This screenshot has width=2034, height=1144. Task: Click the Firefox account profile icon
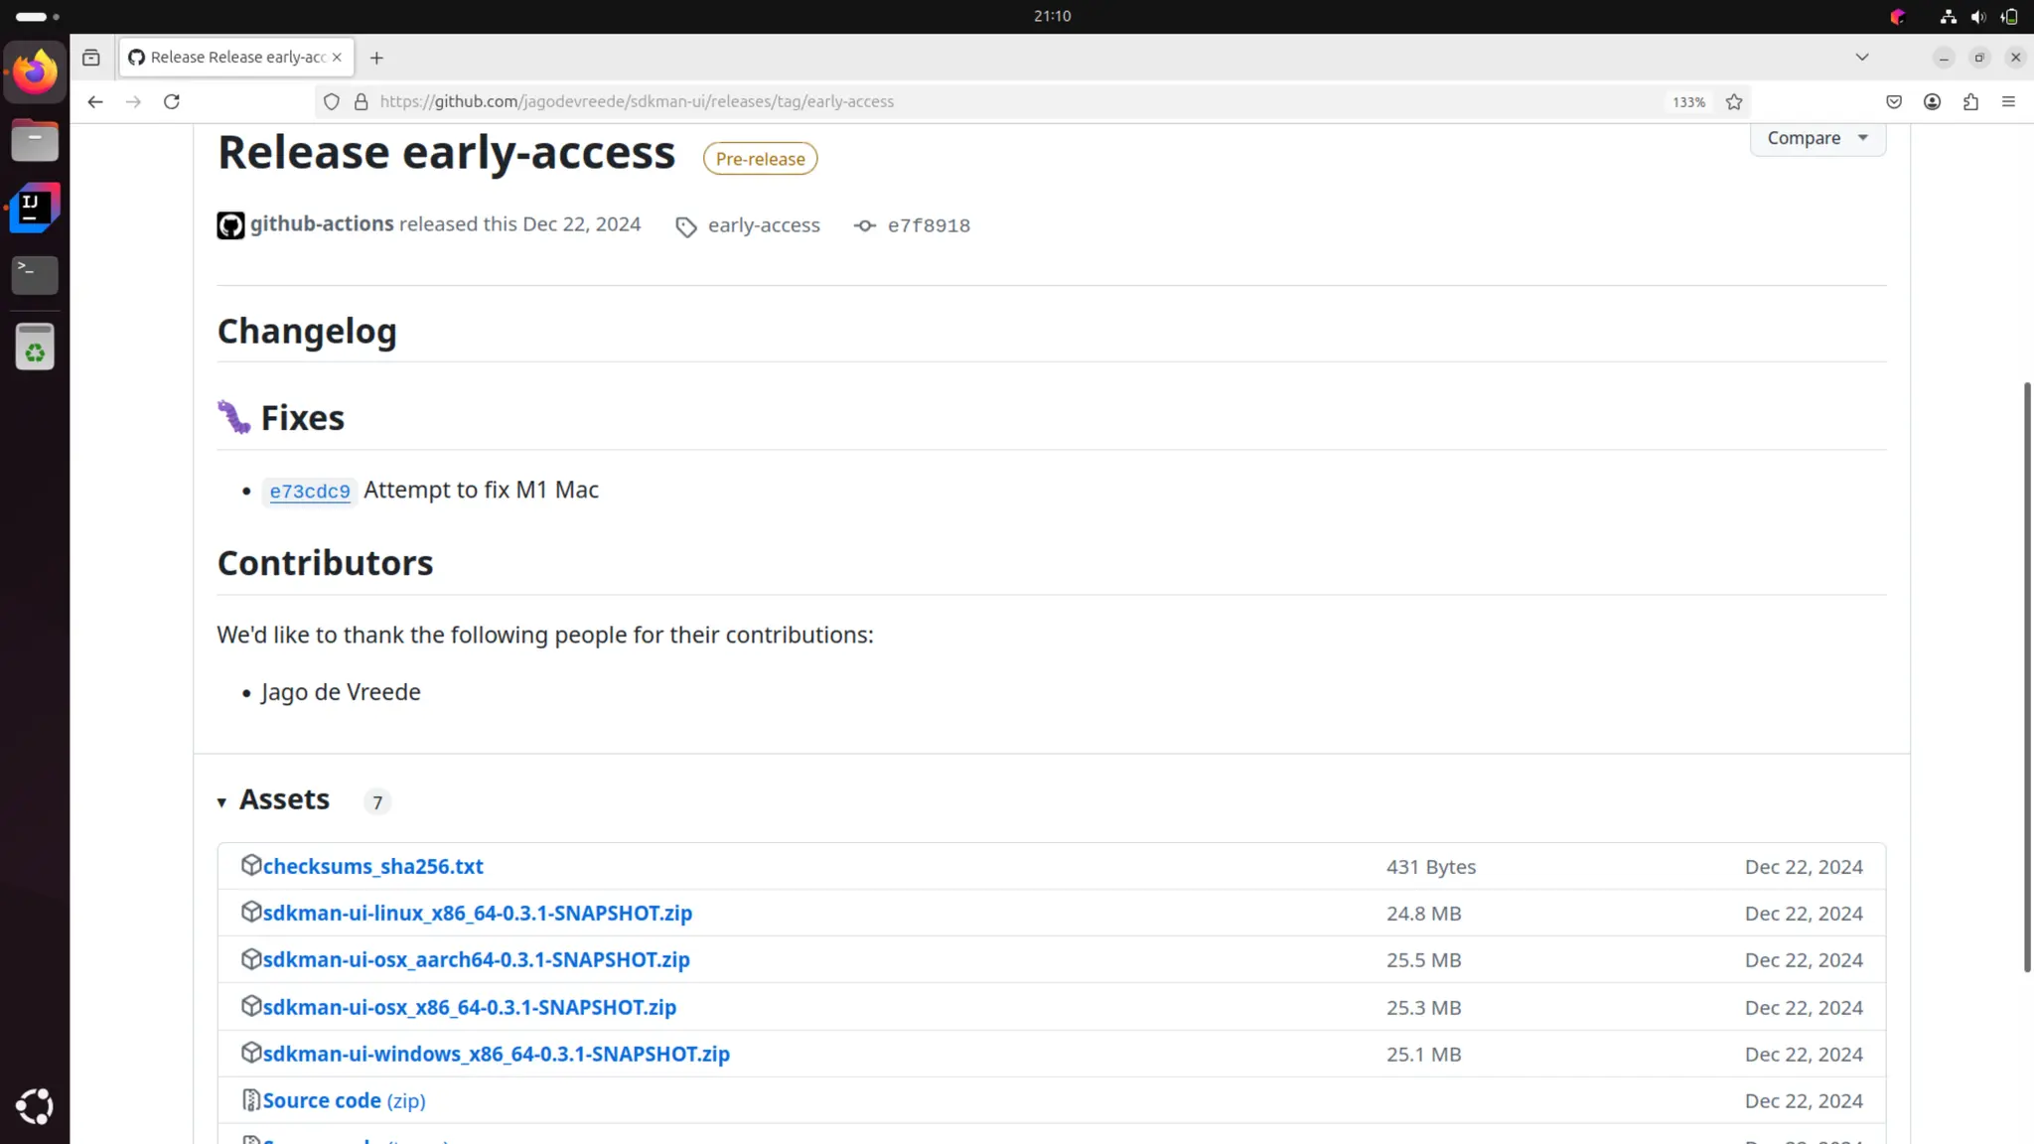[x=1932, y=101]
